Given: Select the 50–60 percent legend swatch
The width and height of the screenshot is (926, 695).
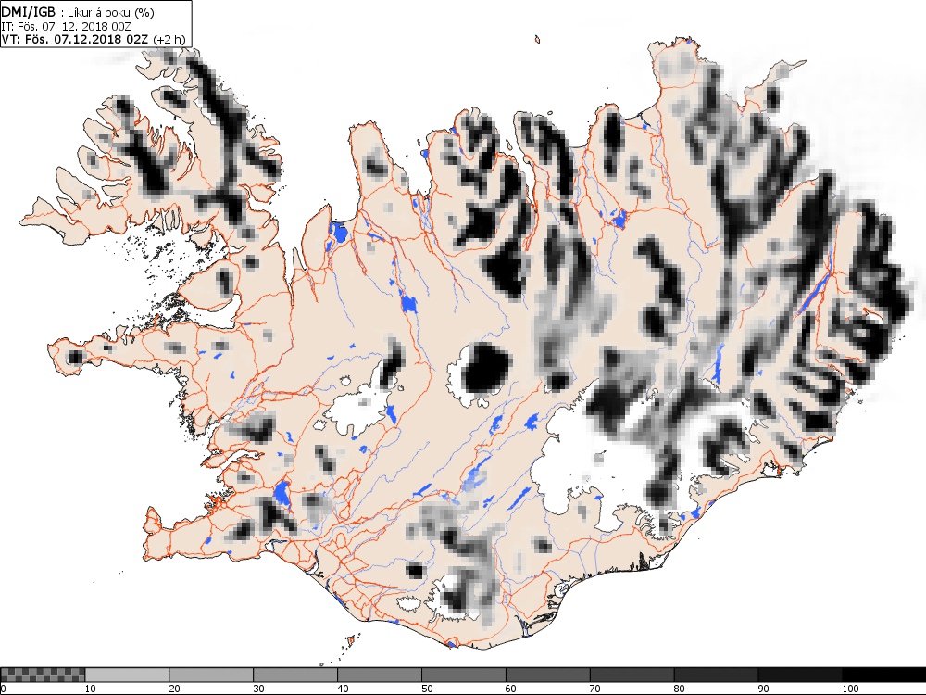Looking at the screenshot, I should pos(464,675).
